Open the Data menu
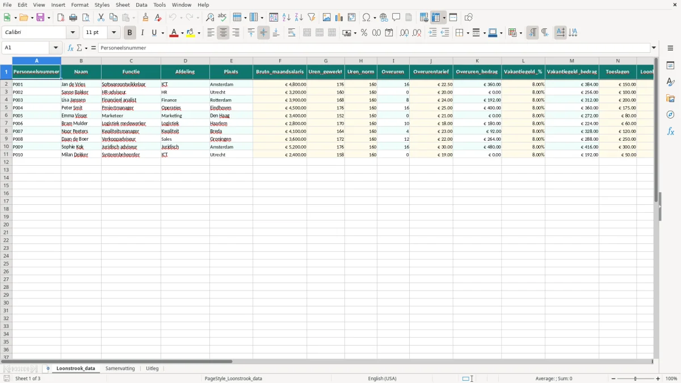The image size is (681, 383). pos(141,5)
